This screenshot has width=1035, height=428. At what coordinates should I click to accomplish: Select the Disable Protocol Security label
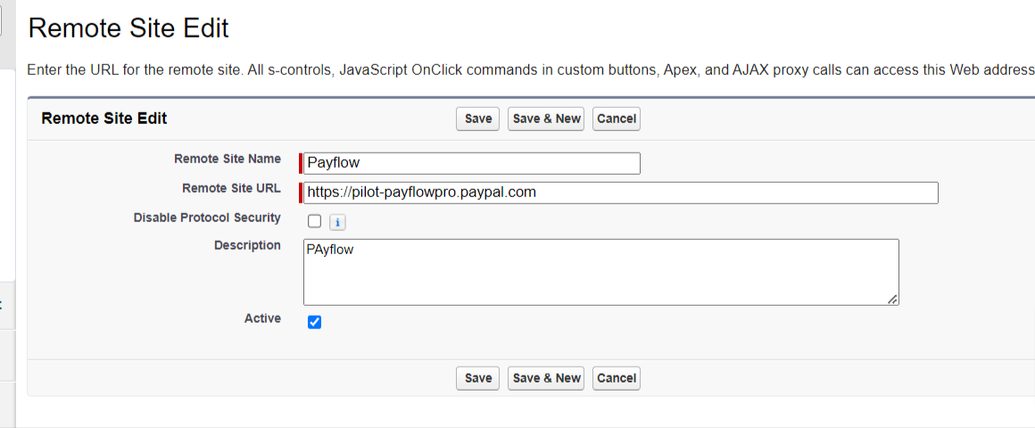[207, 218]
